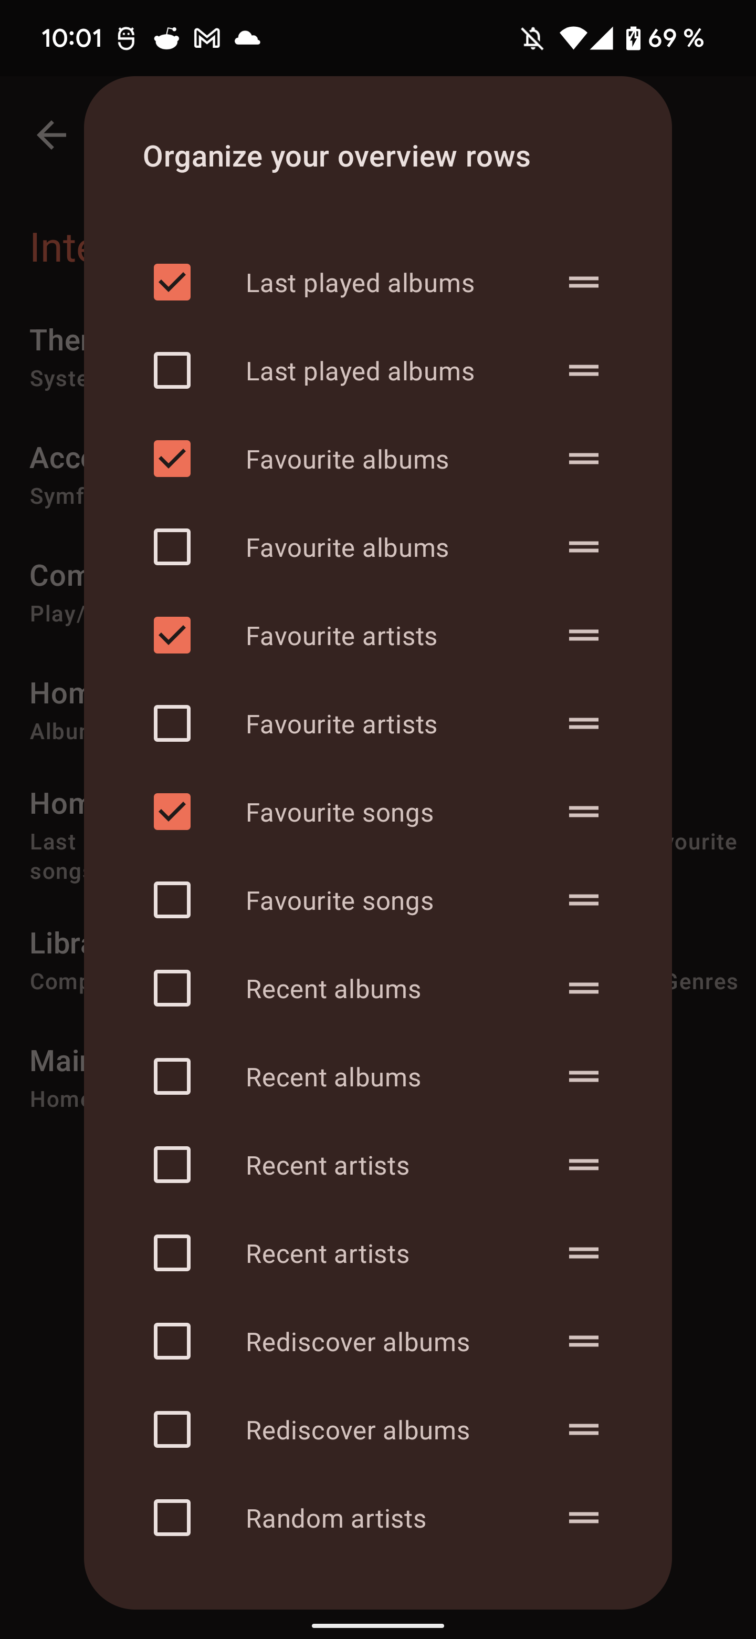Tap the Random artists row label

335,1519
